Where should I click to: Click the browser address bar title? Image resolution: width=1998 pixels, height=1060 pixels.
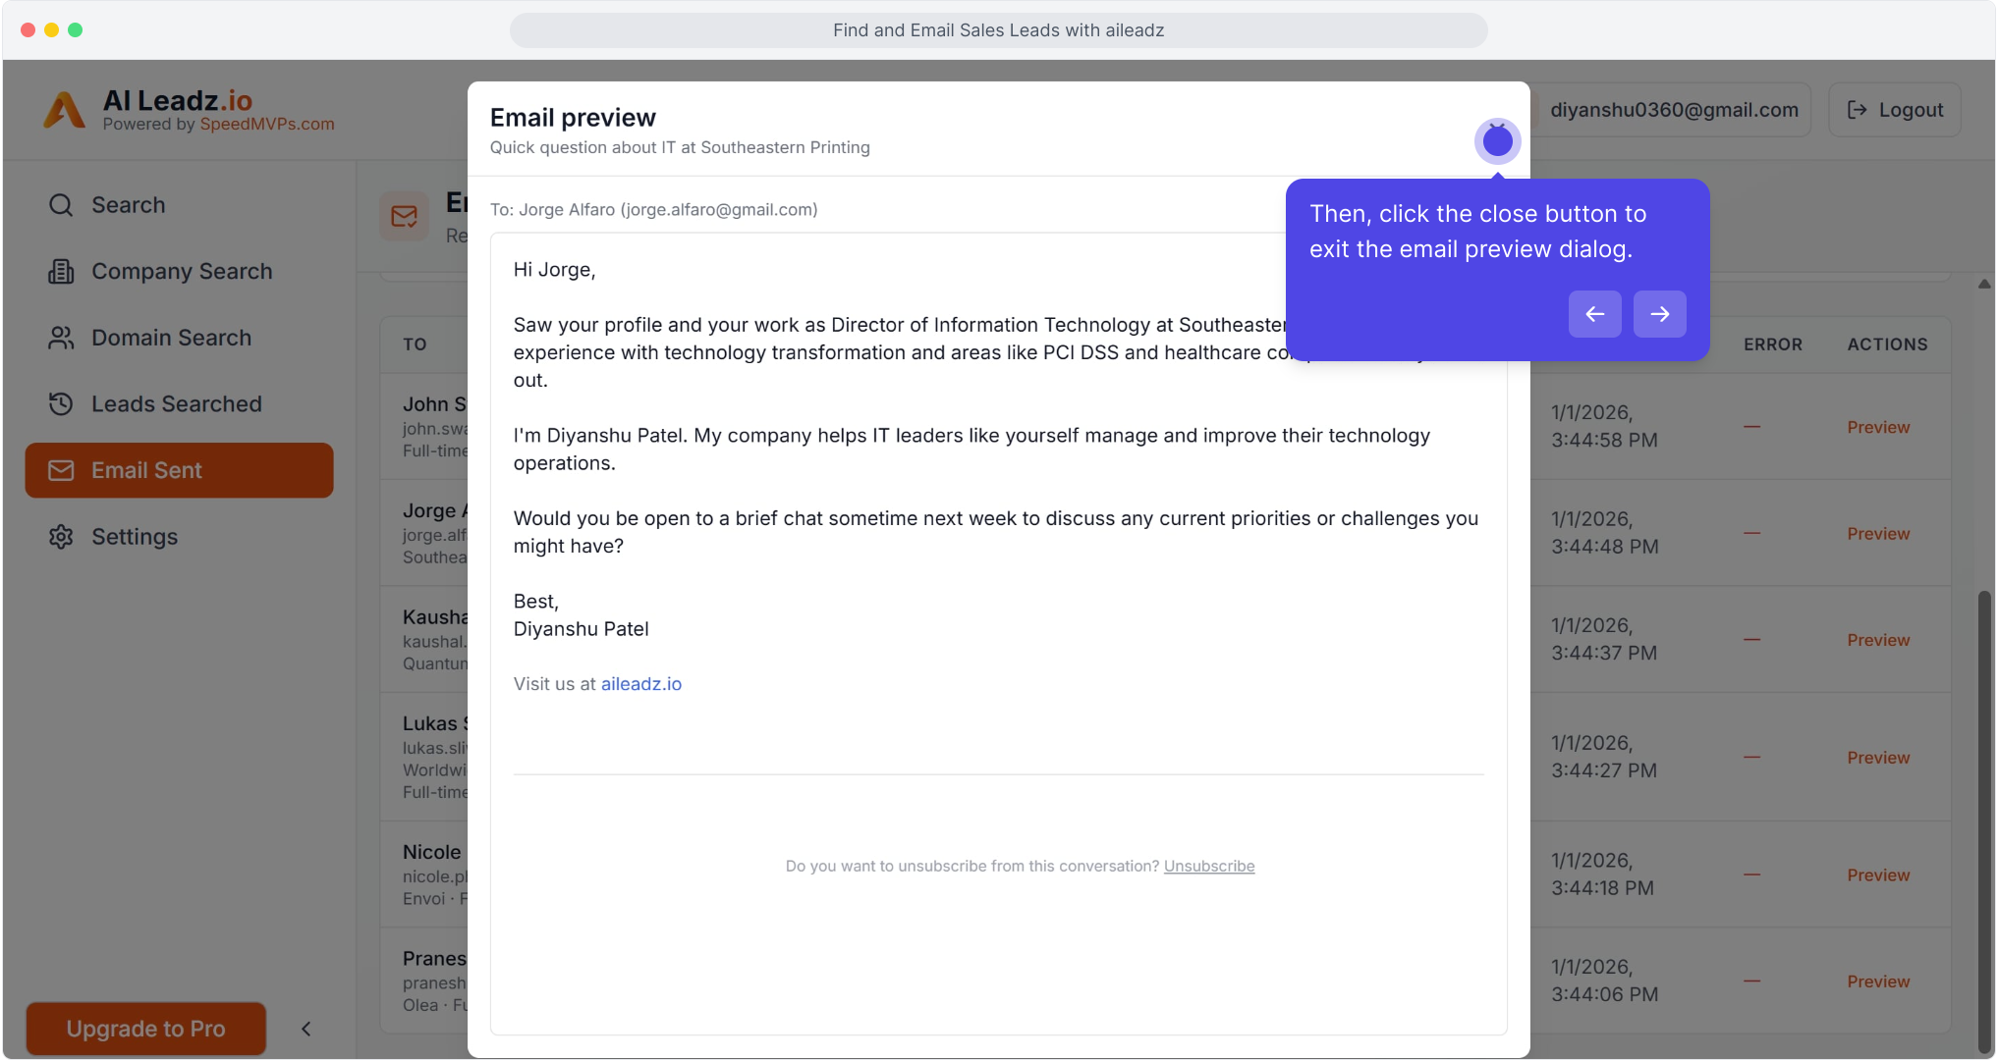click(x=998, y=30)
